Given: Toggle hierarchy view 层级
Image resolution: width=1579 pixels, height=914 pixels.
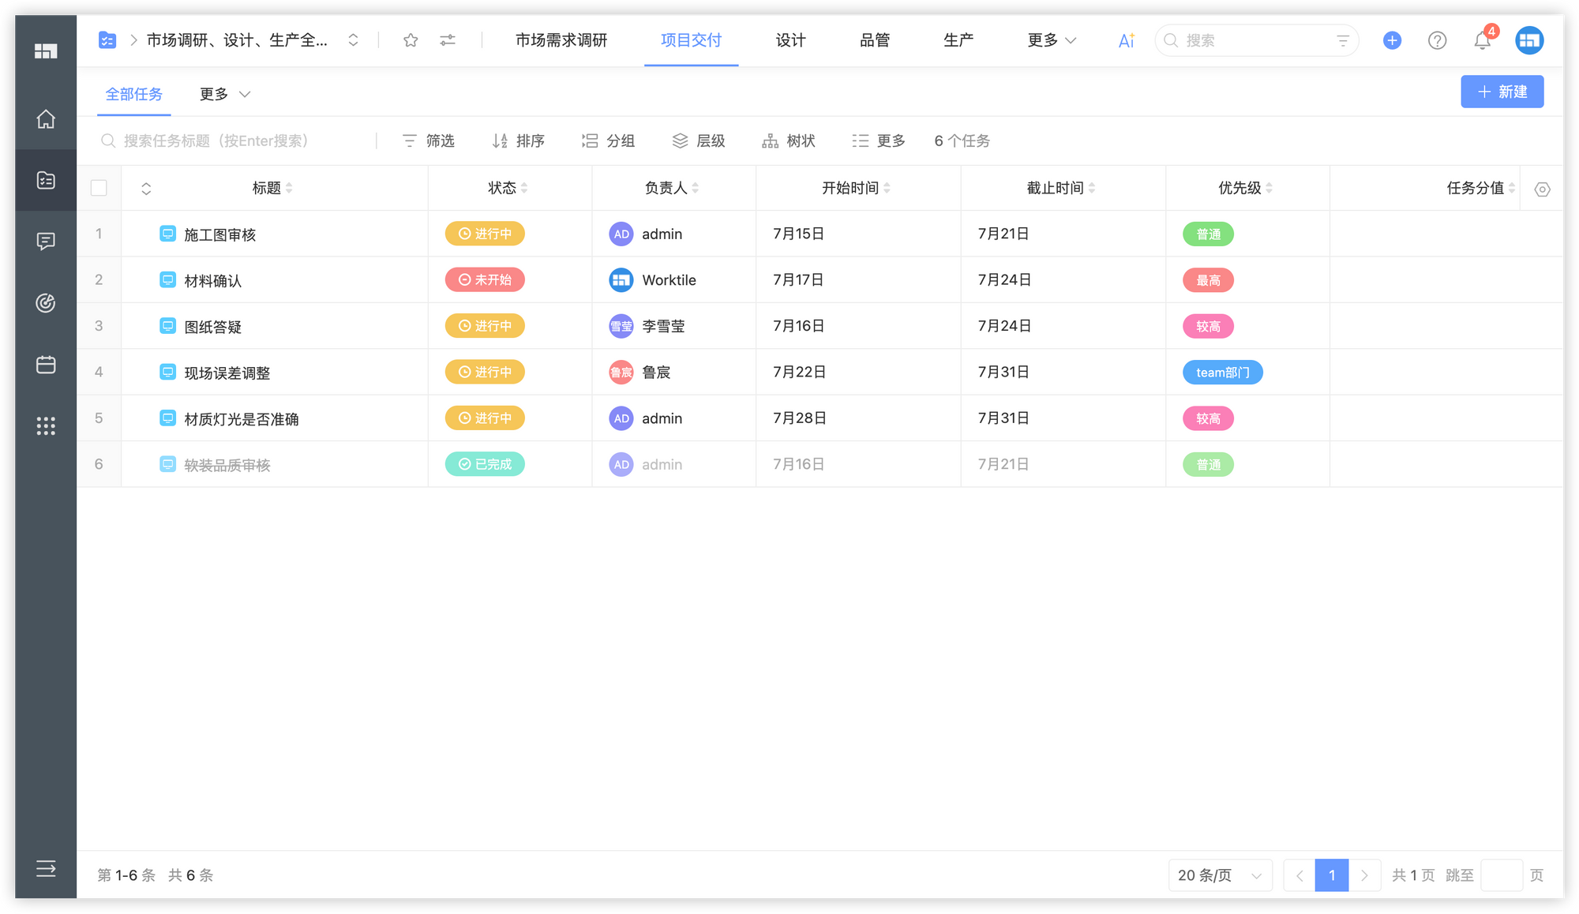Looking at the screenshot, I should [x=699, y=140].
